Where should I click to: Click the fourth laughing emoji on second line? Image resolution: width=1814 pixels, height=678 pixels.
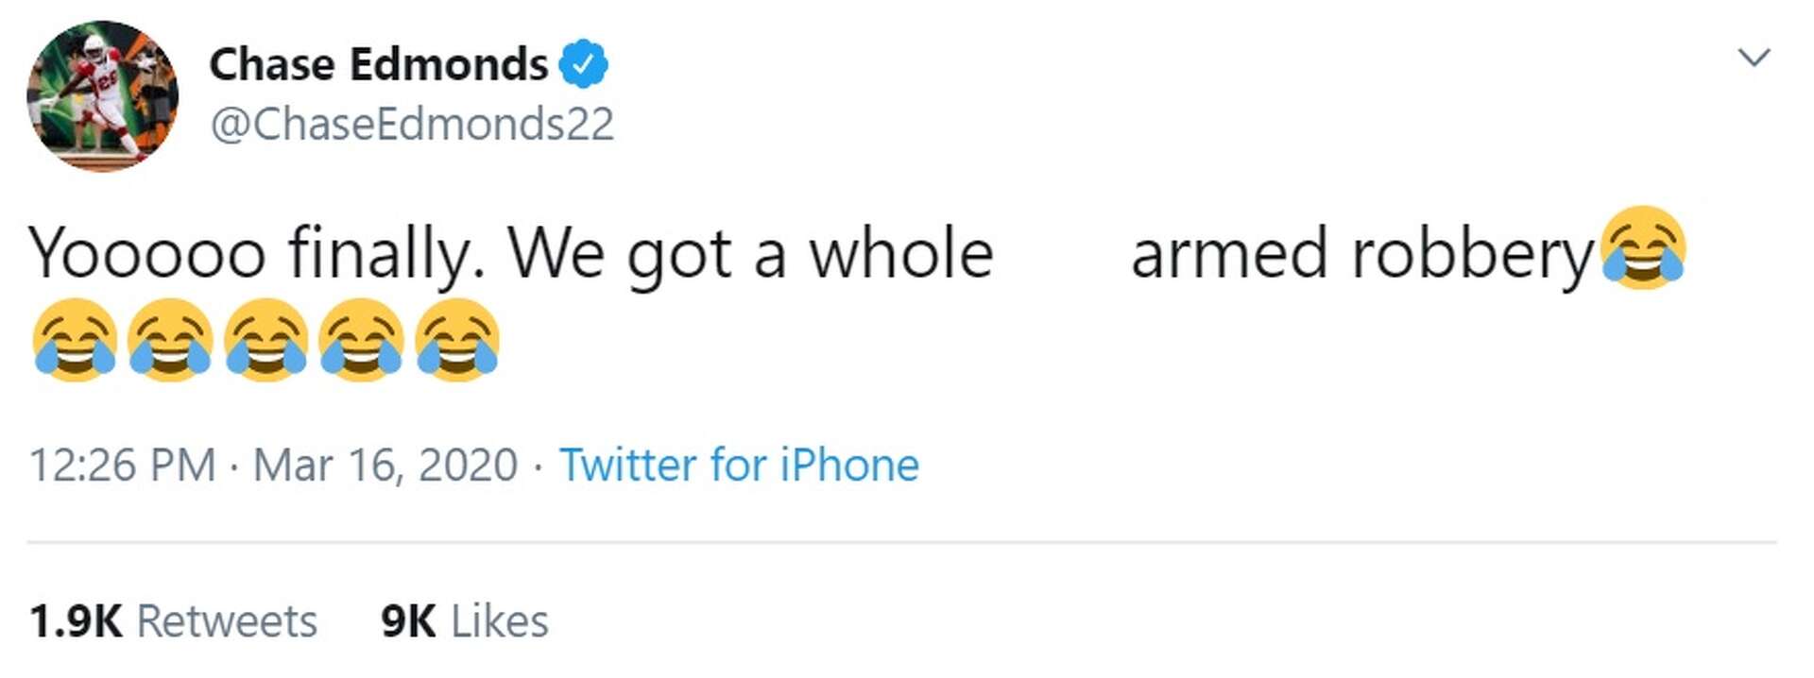pyautogui.click(x=362, y=340)
